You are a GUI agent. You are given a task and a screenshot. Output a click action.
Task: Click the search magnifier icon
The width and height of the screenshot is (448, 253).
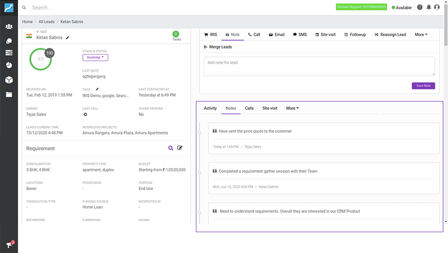24,8
